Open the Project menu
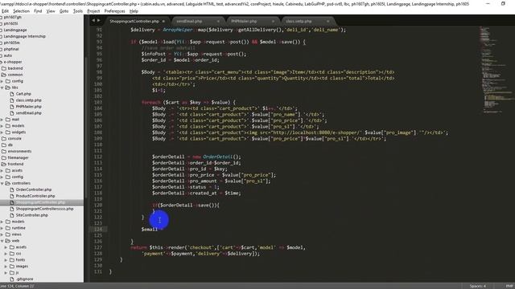This screenshot has width=515, height=289. tap(93, 11)
